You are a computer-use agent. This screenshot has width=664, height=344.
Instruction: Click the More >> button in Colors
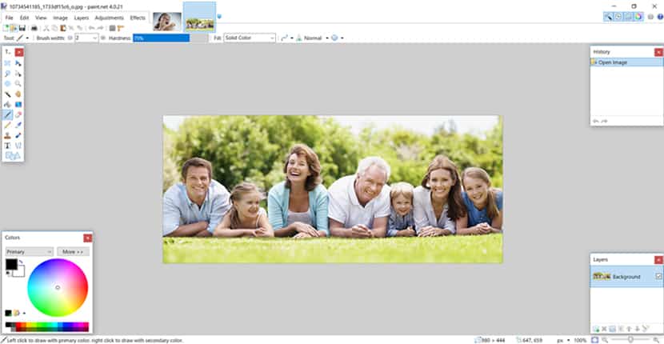click(74, 252)
